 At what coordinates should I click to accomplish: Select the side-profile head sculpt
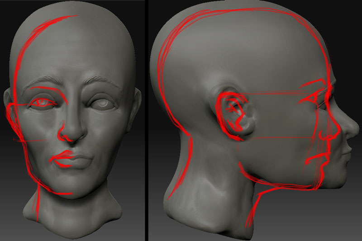point(254,120)
